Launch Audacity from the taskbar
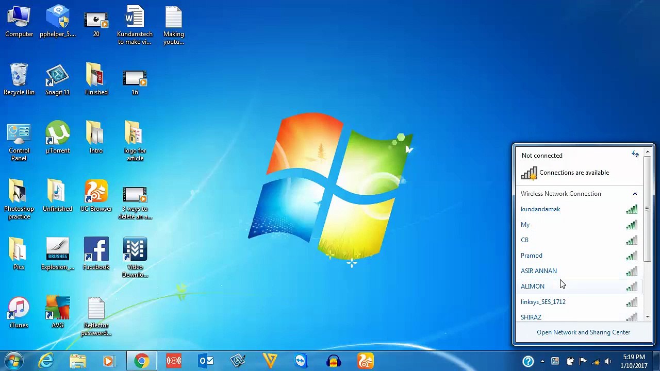Viewport: 660px width, 371px height. tap(334, 361)
